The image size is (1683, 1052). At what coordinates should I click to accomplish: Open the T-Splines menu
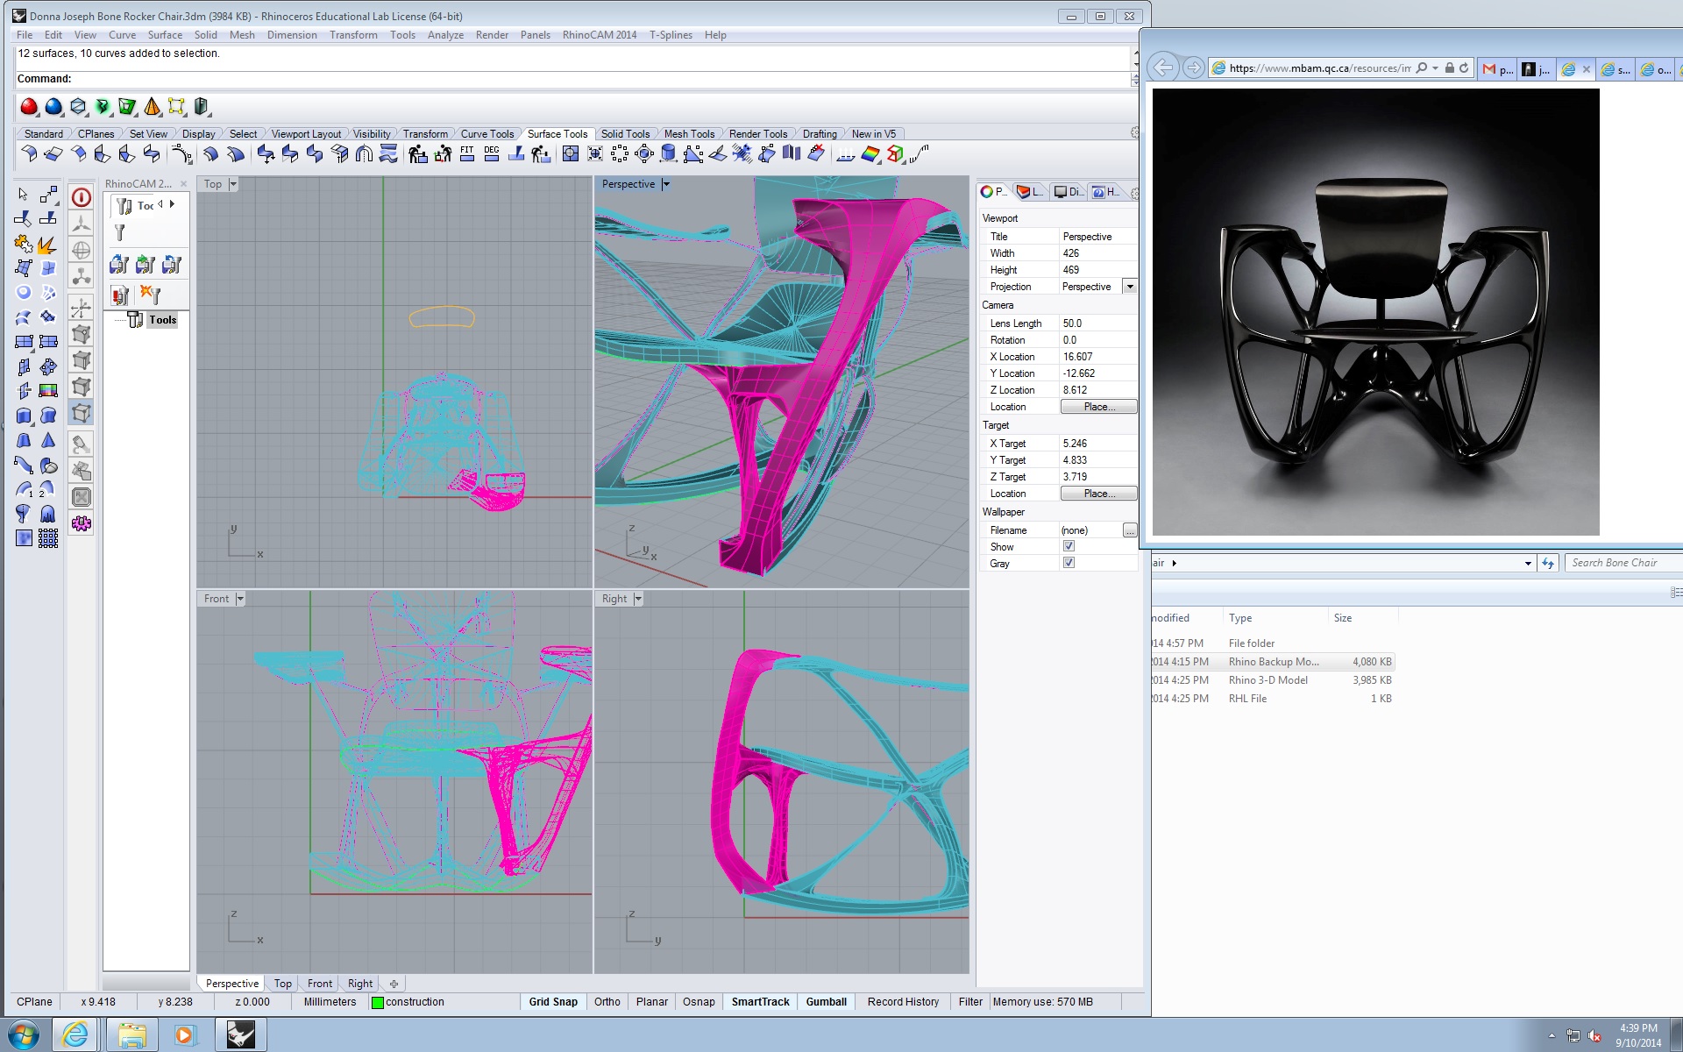[671, 35]
